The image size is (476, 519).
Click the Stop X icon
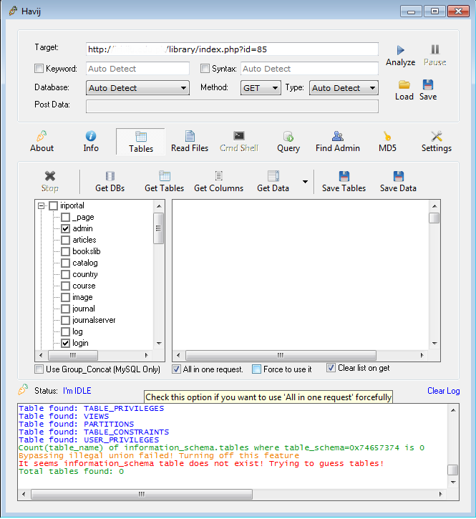(x=50, y=176)
